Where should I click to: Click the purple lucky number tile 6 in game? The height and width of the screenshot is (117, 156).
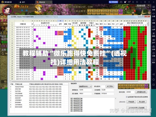[121, 12]
